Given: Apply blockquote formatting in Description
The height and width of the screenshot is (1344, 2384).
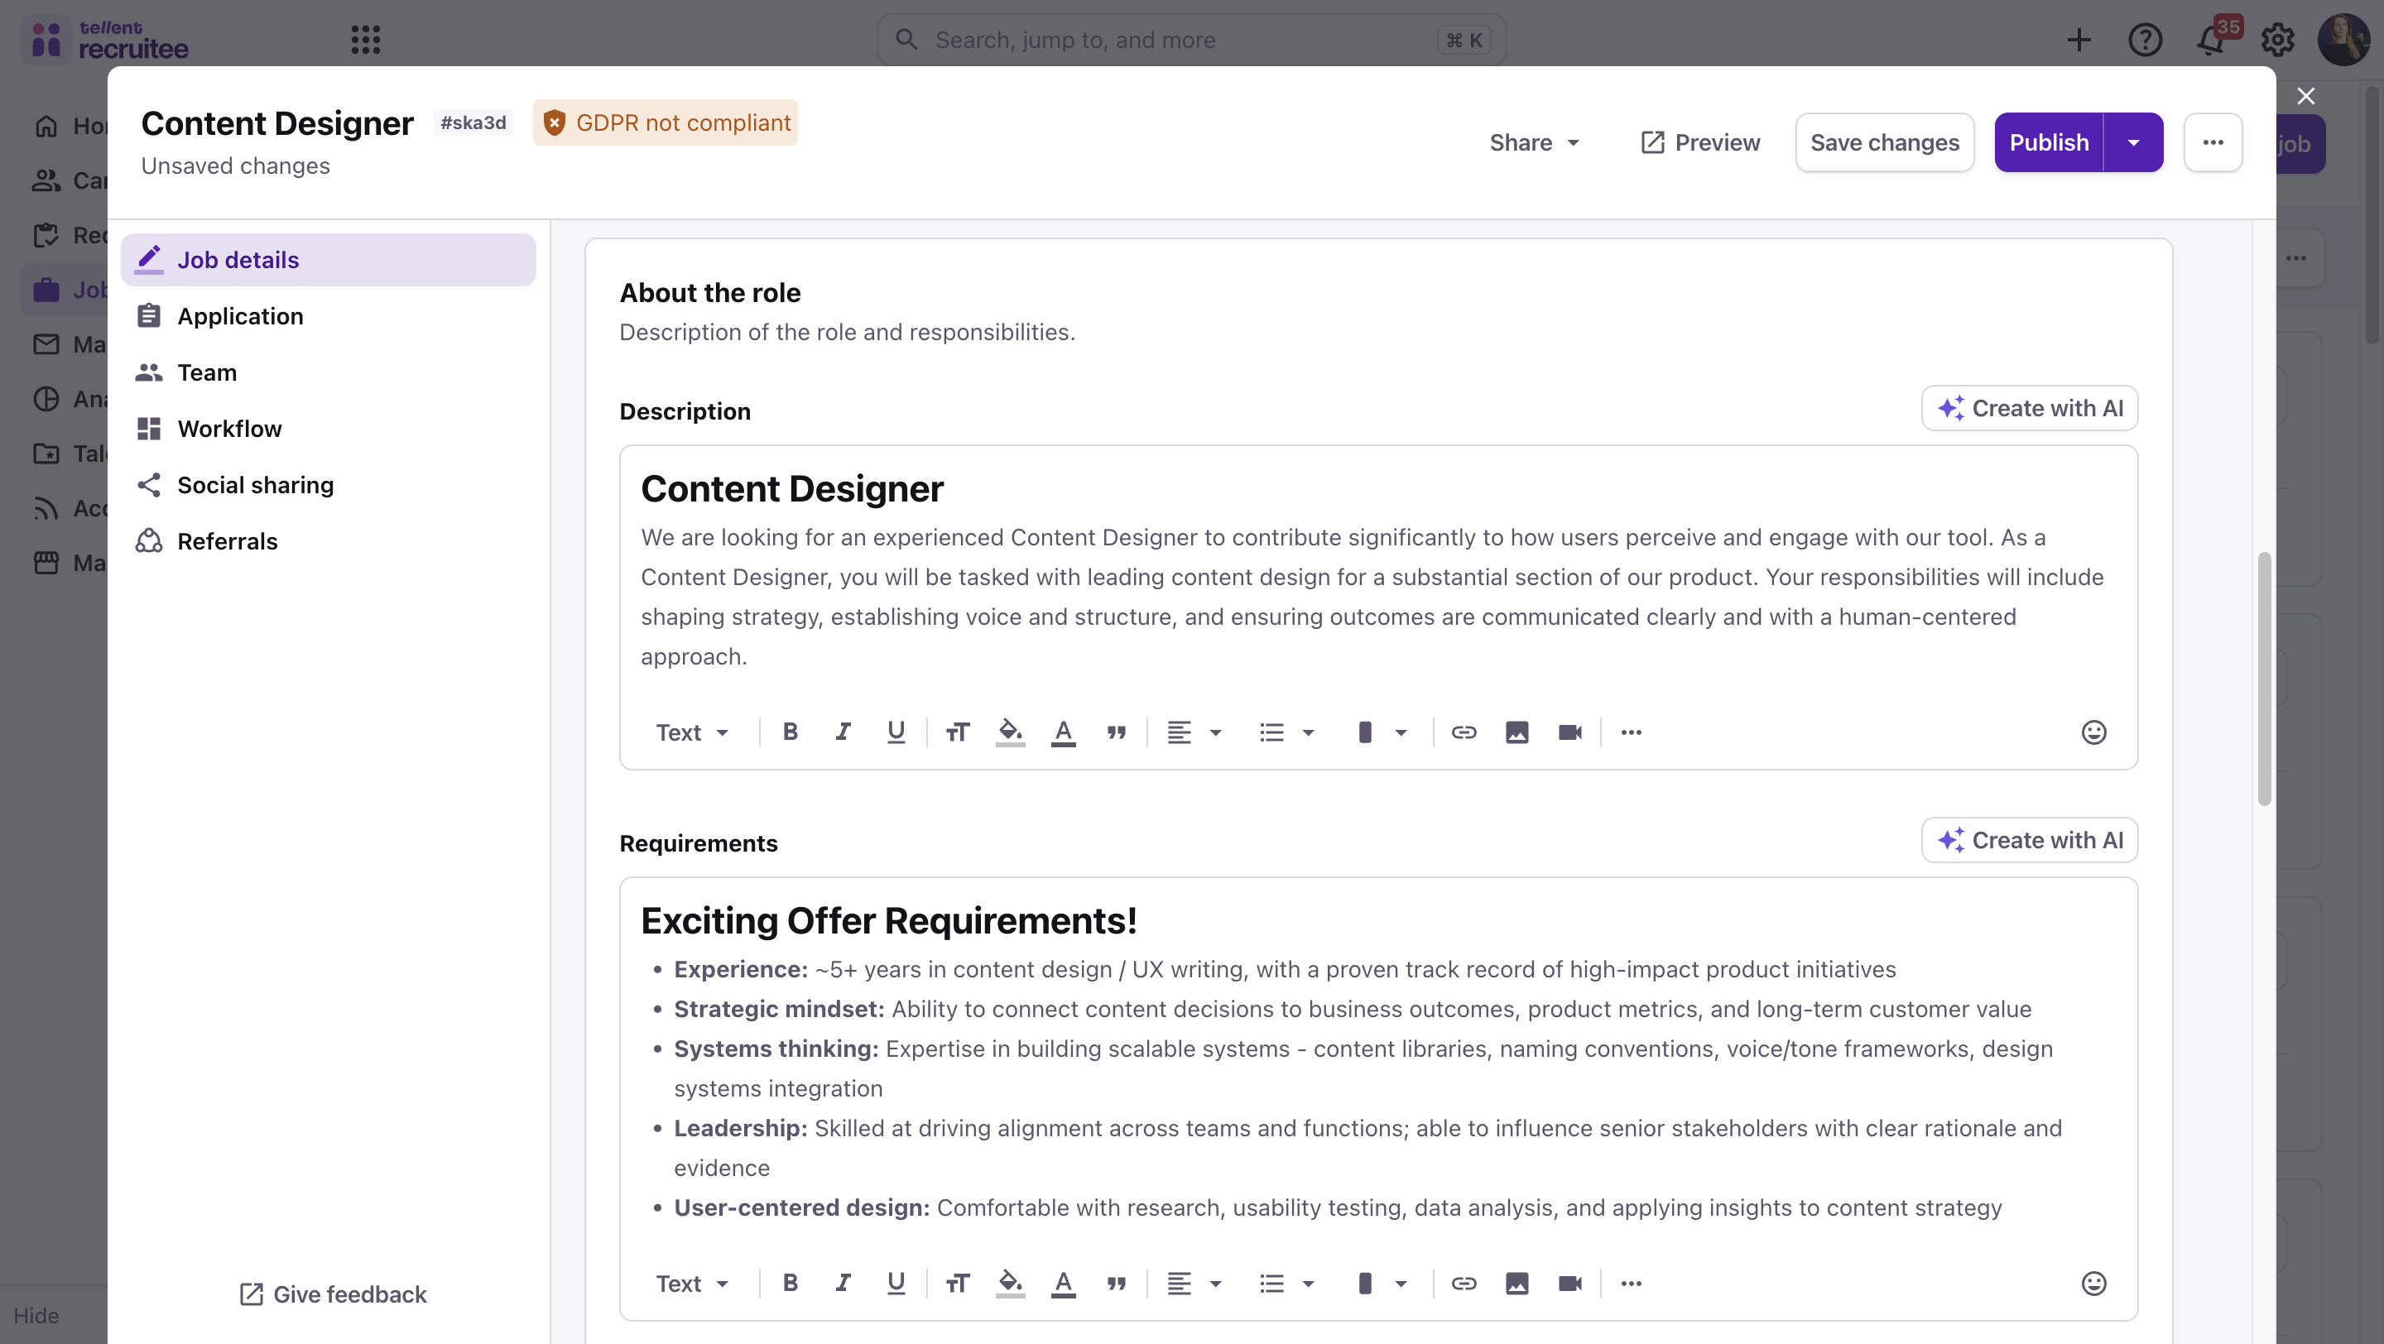Looking at the screenshot, I should click(1116, 732).
